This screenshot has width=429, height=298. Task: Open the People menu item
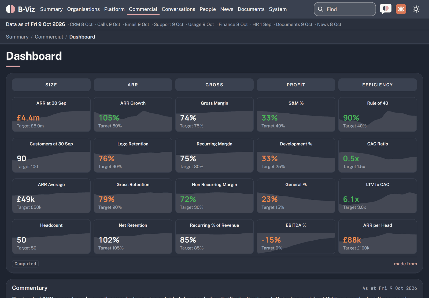[x=208, y=9]
